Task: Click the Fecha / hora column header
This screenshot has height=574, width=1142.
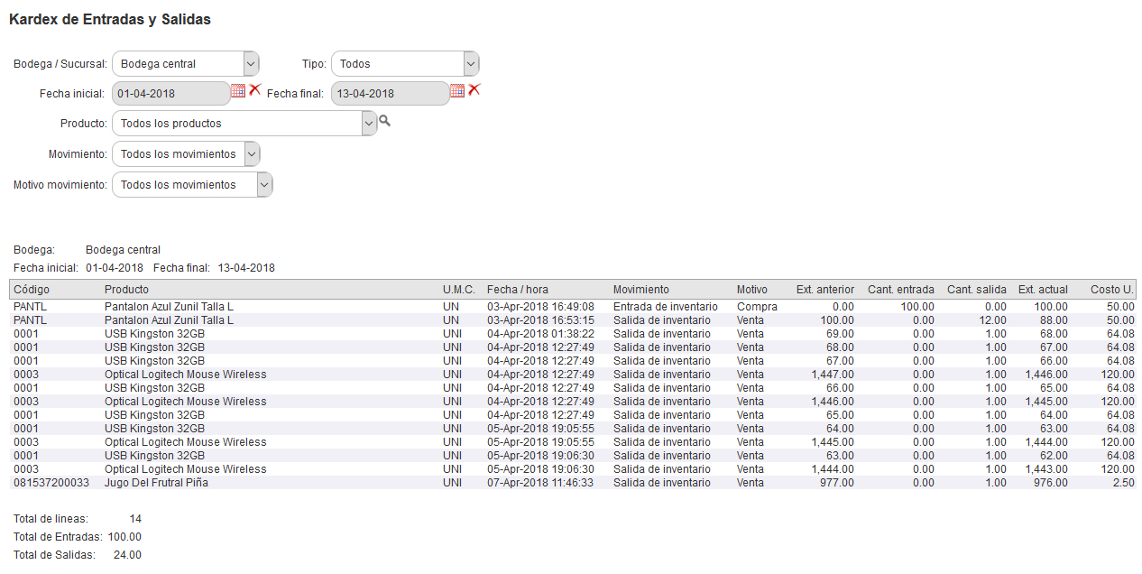Action: (517, 290)
